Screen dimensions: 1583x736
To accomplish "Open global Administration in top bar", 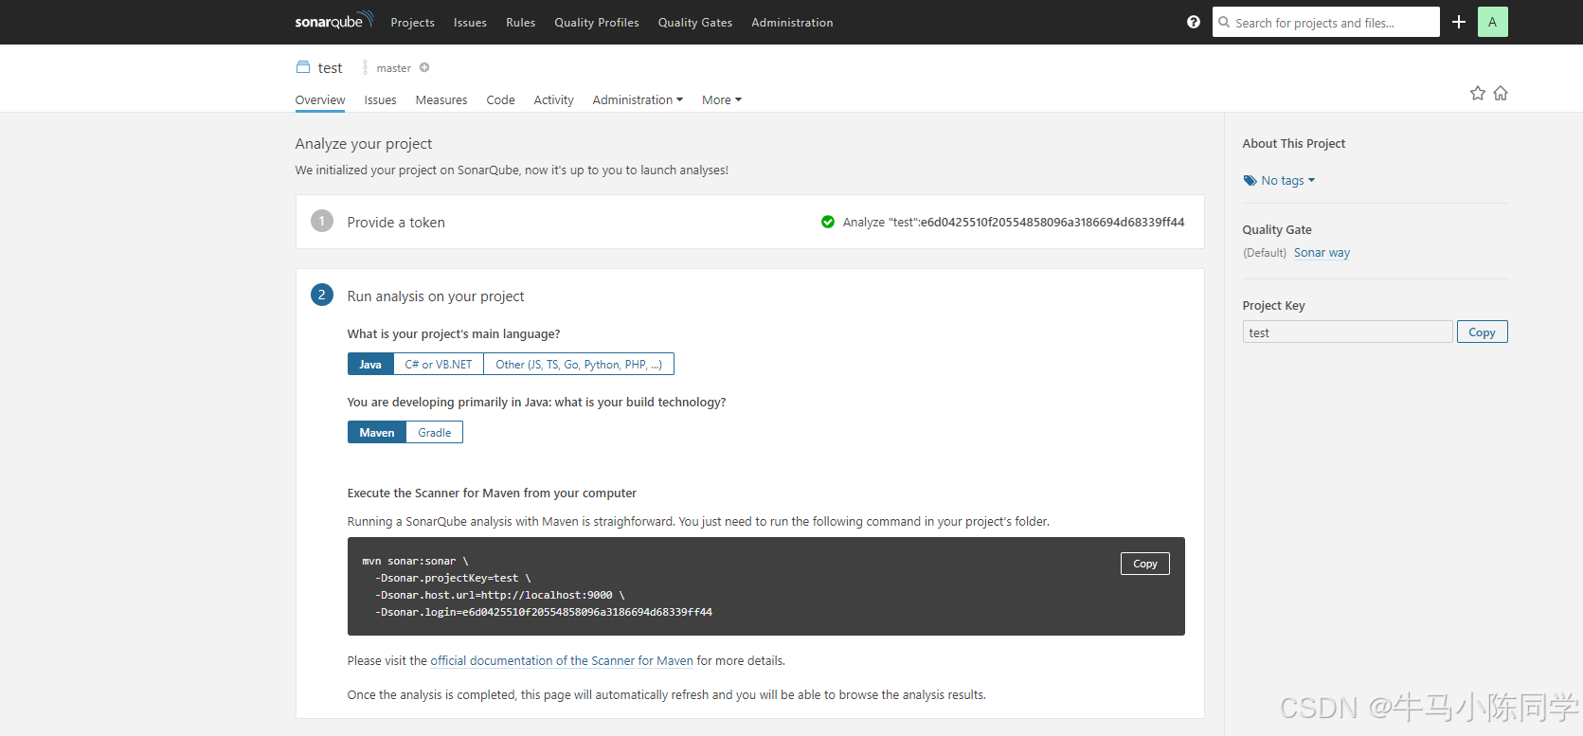I will tap(792, 23).
